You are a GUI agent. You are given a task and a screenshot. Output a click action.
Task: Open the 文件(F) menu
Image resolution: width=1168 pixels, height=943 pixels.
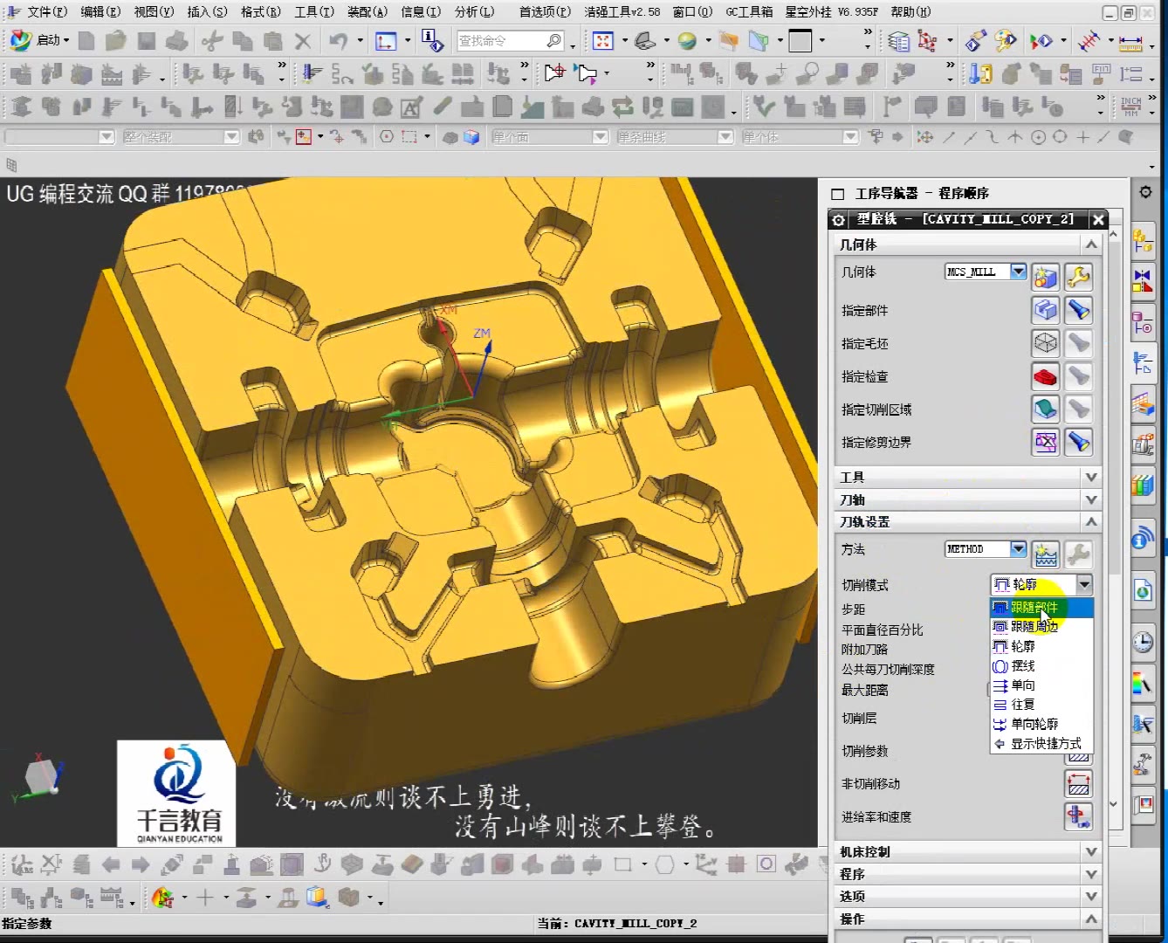(x=47, y=12)
